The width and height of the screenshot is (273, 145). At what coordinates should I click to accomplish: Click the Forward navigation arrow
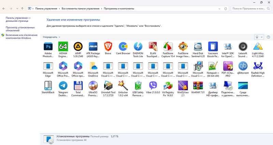[11, 9]
